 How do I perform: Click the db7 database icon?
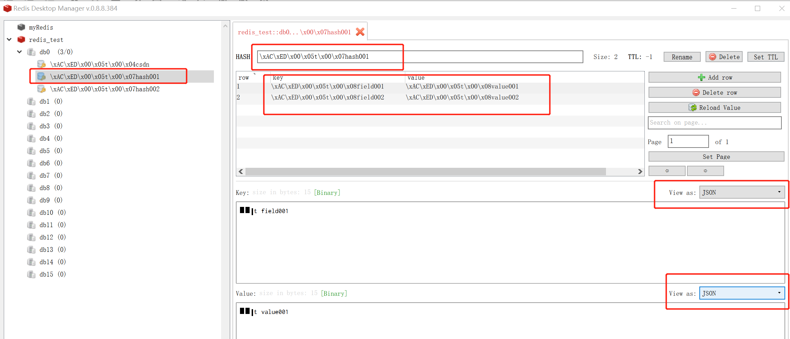(x=31, y=175)
